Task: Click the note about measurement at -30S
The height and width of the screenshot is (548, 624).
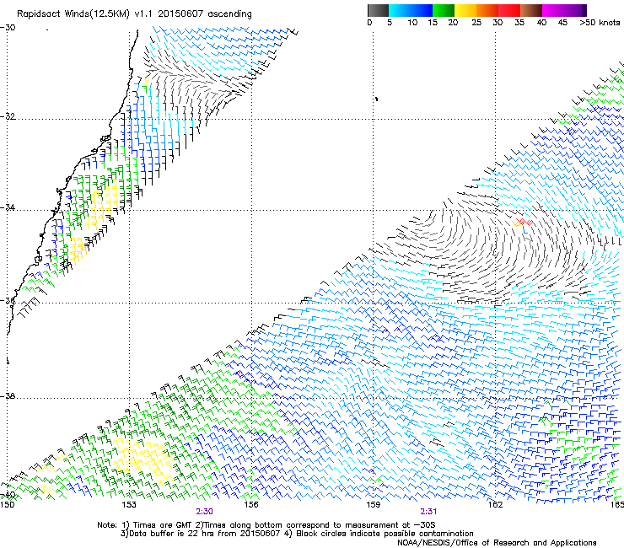Action: click(x=315, y=525)
